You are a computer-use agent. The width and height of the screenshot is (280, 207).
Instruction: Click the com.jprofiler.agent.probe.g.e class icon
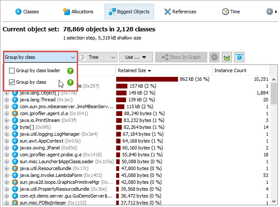pos(15,155)
